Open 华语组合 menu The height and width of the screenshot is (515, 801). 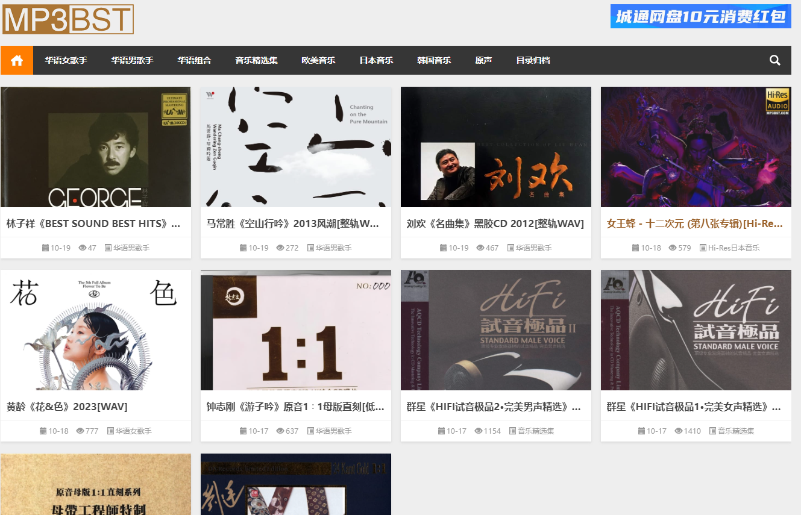click(194, 60)
